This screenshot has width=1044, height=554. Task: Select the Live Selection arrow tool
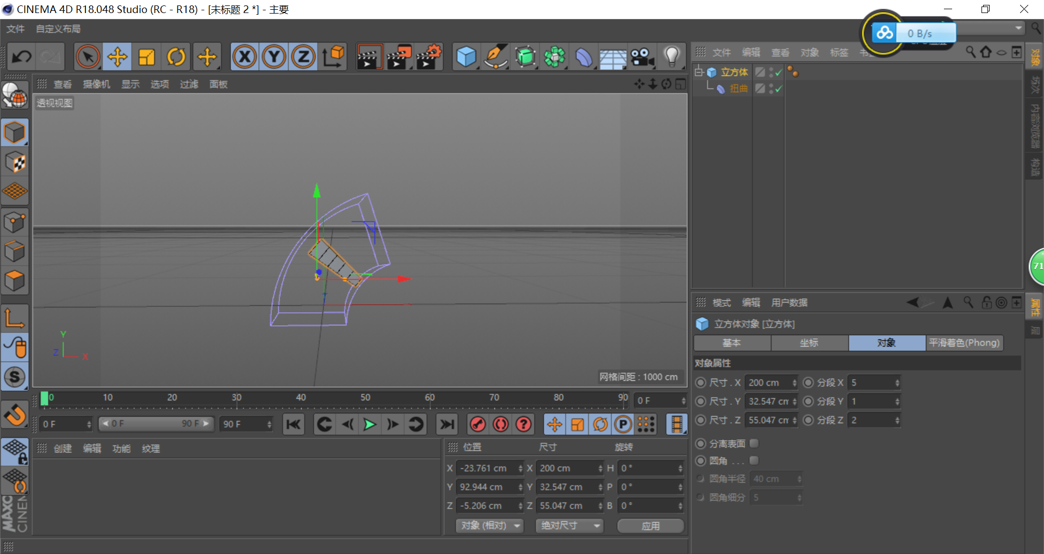(88, 56)
